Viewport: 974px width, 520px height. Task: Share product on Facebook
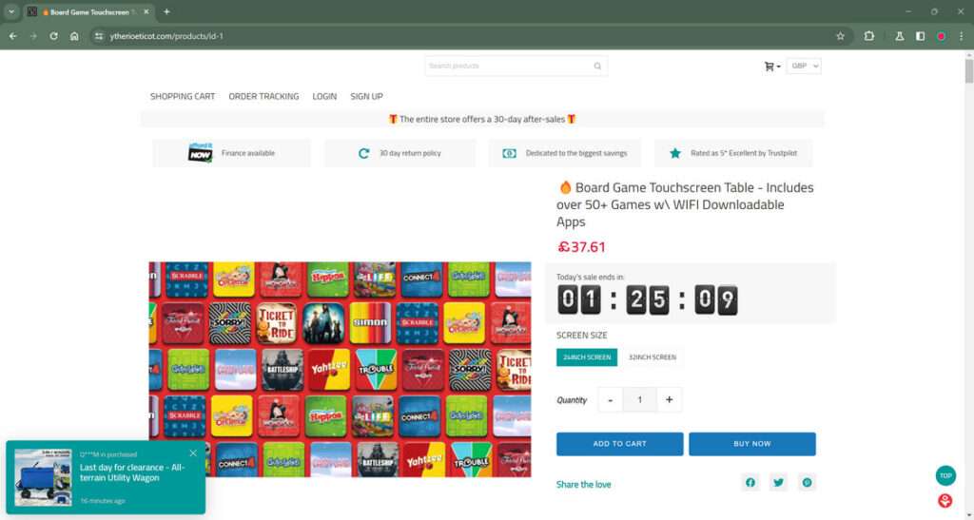coord(750,483)
